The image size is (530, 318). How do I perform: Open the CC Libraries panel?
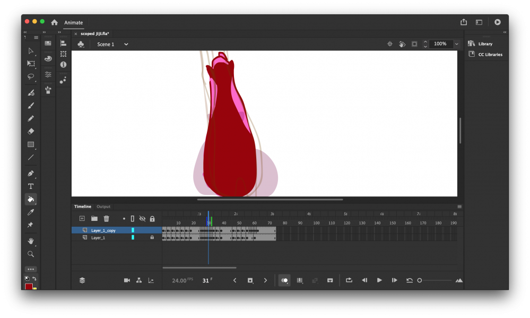coord(485,54)
